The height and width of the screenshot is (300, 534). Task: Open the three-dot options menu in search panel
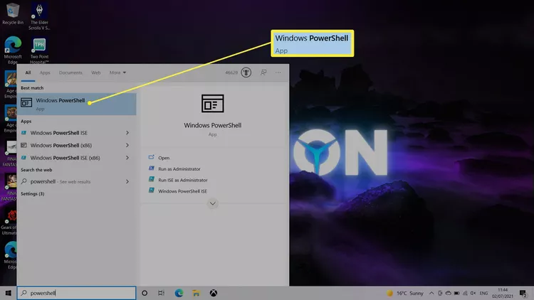coord(278,73)
